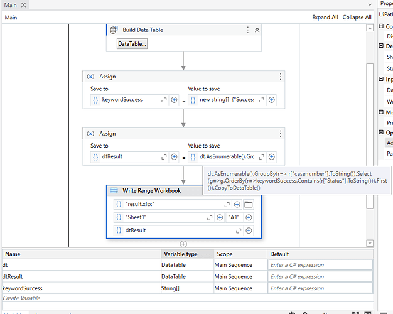This screenshot has width=393, height=314.
Task: Click the designer vertical scrollbar thumb
Action: [370, 136]
